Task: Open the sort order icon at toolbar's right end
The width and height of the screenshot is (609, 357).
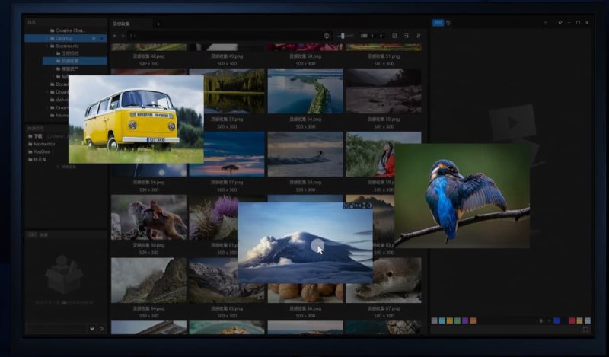Action: pyautogui.click(x=418, y=36)
